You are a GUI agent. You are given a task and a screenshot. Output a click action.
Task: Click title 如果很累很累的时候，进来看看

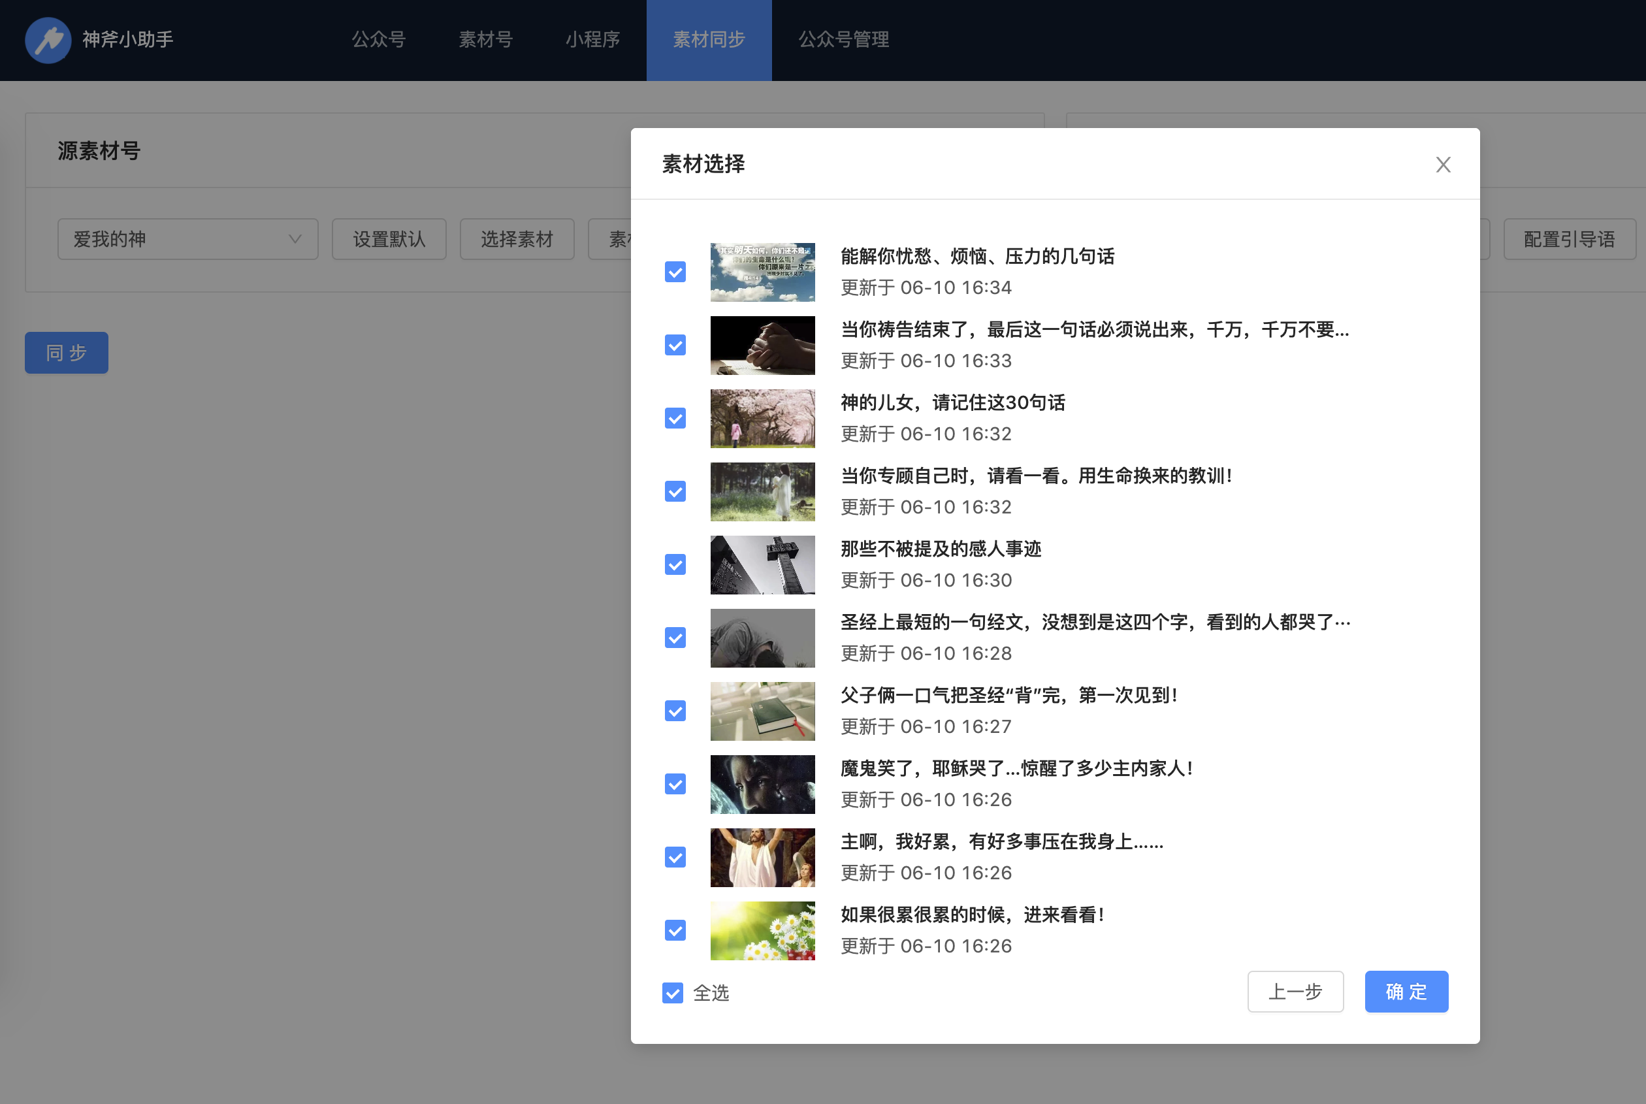973,916
